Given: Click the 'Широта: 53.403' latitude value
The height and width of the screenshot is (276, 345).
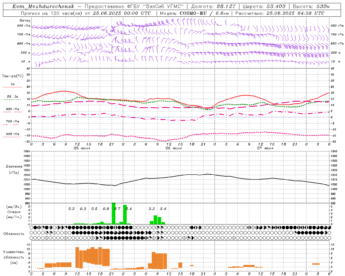Looking at the screenshot, I should [x=264, y=7].
